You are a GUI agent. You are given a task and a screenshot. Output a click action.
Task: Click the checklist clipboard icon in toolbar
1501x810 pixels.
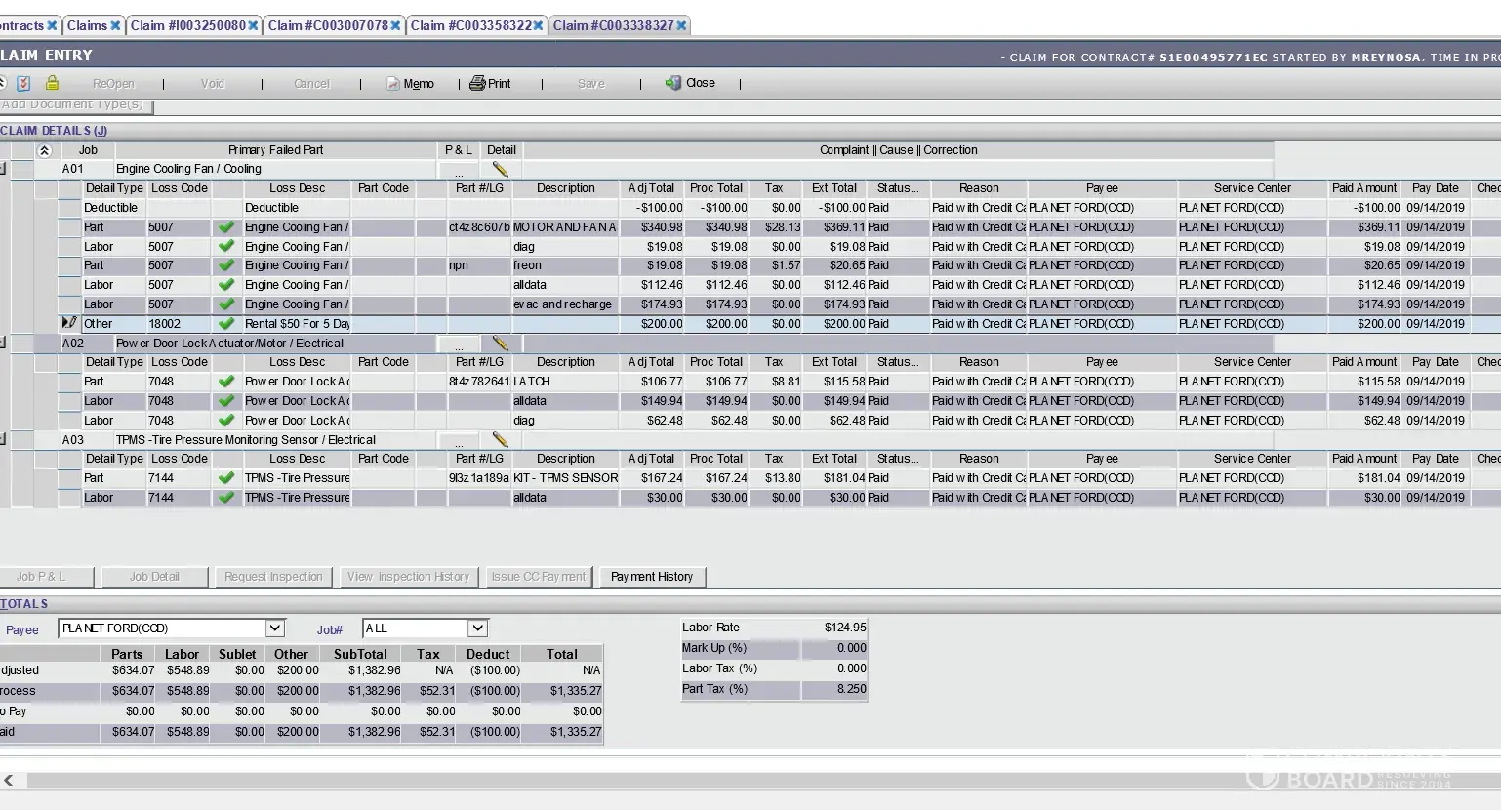click(24, 83)
